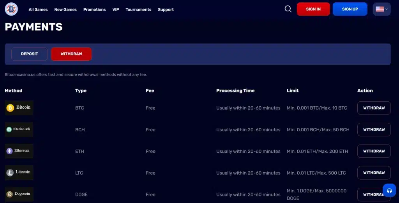Click the Free fee in Bitcoin row
The image size is (399, 203).
coord(150,108)
